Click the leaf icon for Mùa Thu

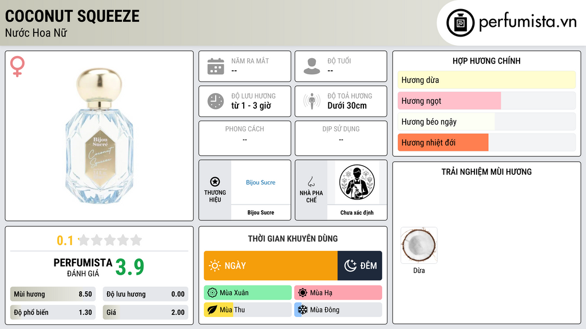[x=212, y=310]
